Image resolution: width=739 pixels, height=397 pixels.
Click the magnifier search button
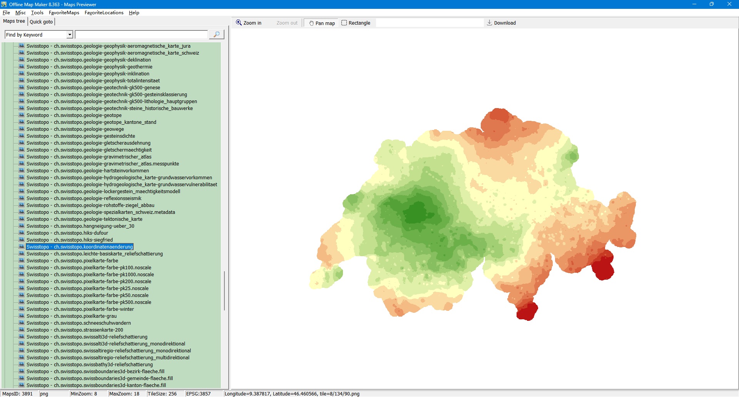point(216,35)
